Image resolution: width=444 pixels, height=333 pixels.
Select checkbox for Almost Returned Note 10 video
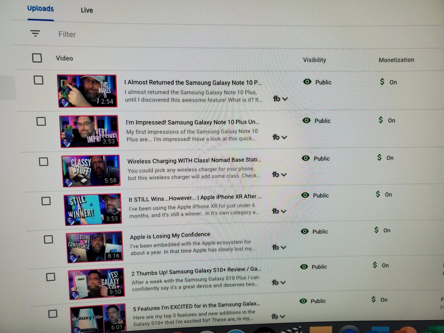[x=38, y=80]
